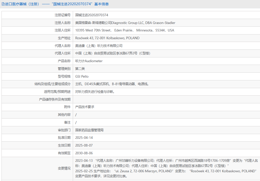
Task: Click the '代理人住所' row label
Action: (63, 53)
